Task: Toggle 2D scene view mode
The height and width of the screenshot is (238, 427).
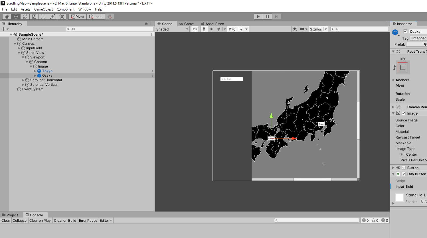Action: pyautogui.click(x=195, y=29)
